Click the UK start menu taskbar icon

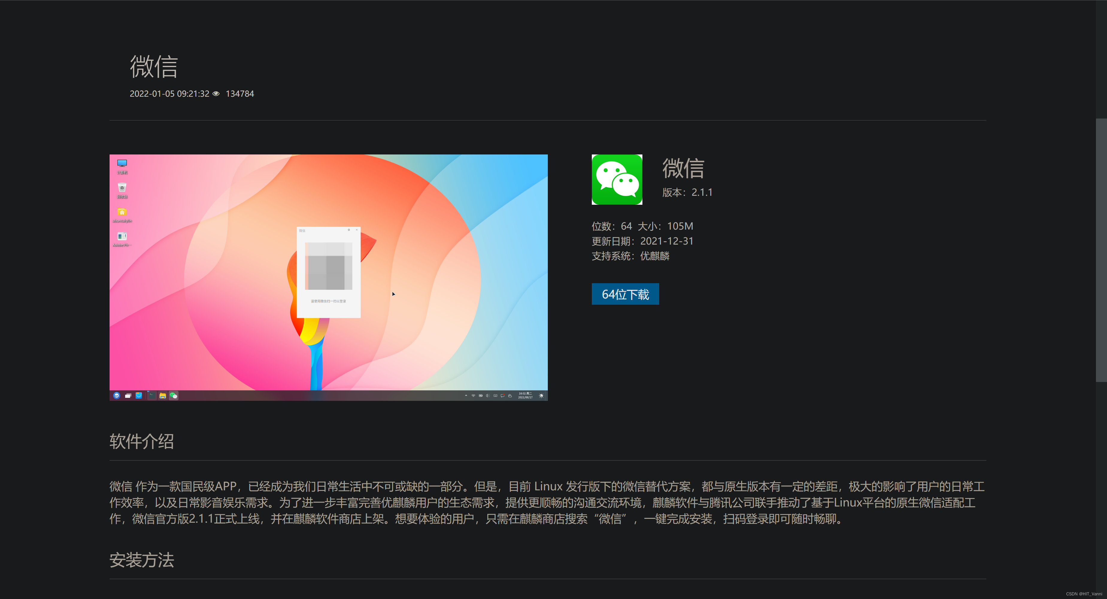point(116,396)
